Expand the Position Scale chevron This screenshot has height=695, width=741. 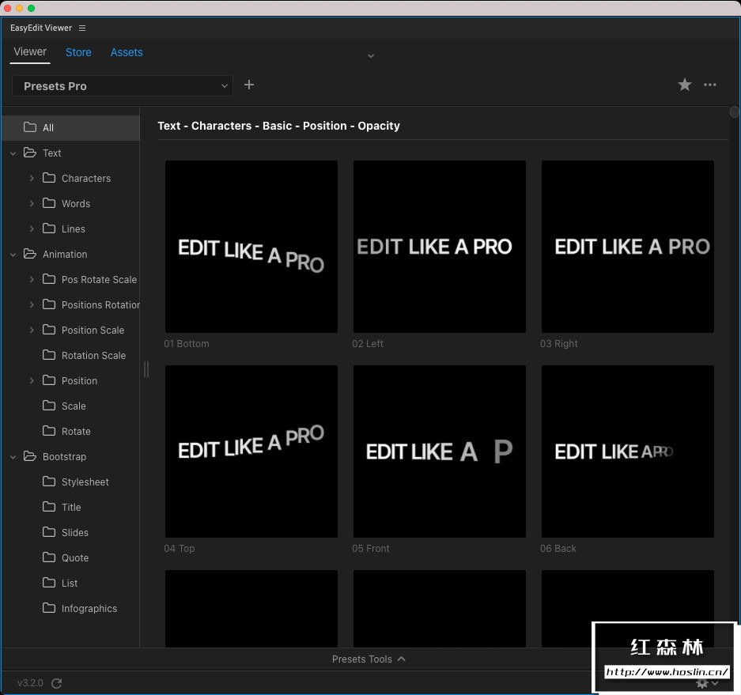[32, 331]
